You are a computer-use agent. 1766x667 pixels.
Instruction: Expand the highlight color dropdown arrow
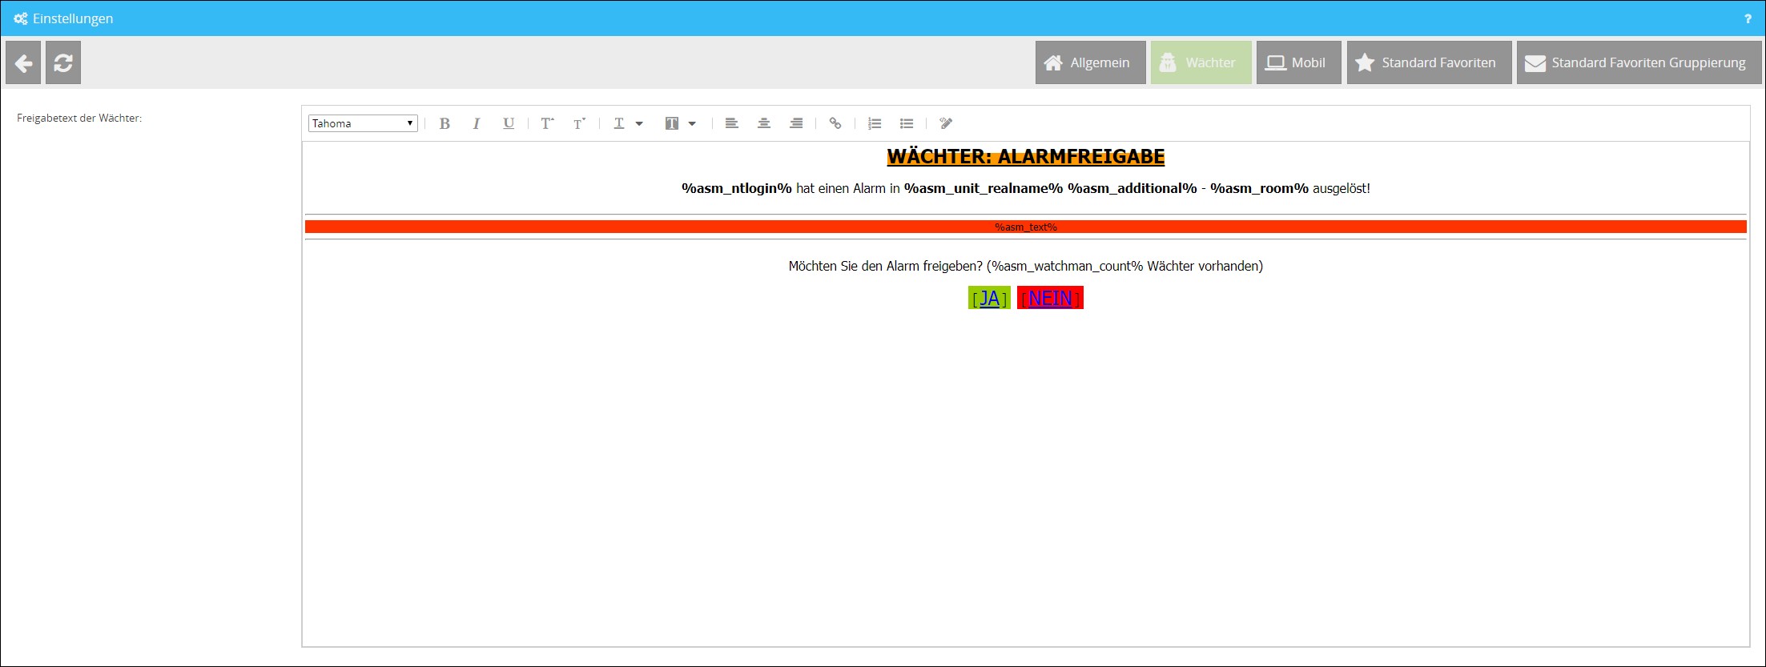[692, 123]
